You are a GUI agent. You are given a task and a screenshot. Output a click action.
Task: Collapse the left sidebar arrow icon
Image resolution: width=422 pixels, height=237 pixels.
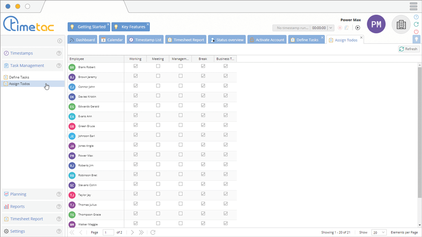pos(60,41)
